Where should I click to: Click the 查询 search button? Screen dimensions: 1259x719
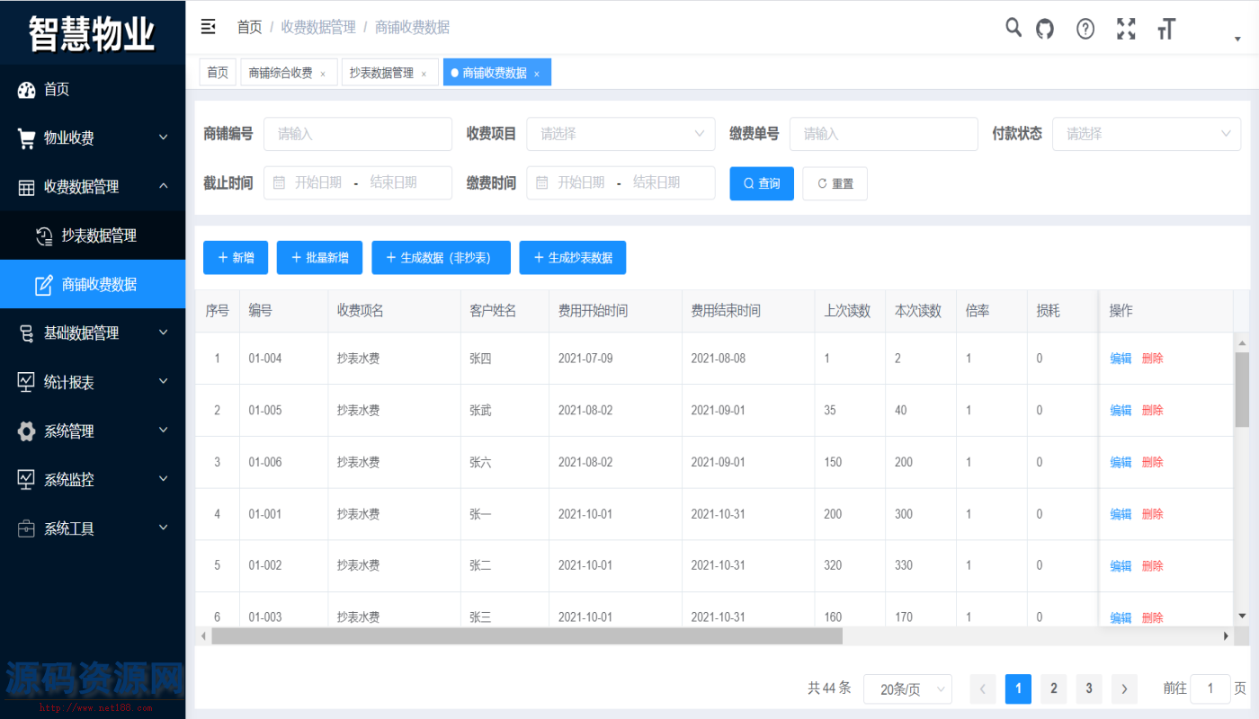(761, 183)
